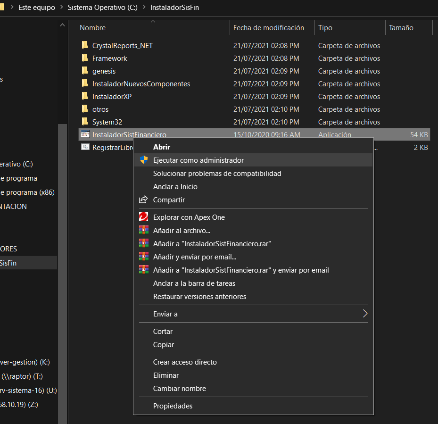Image resolution: width=438 pixels, height=424 pixels.
Task: Click the otros date 21/07/2021 02:10 PM
Action: coord(266,109)
